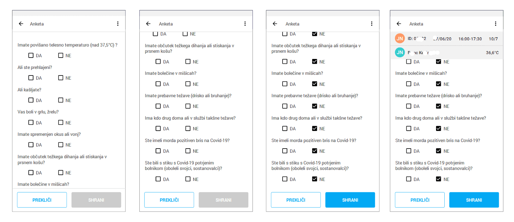
Task: Tap the teal JN avatar next to the patient name
Action: (x=400, y=52)
